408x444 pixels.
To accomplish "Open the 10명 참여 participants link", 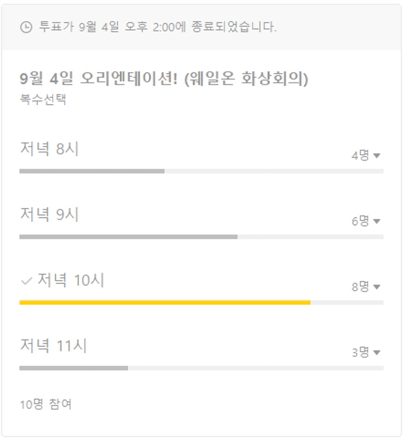I will point(46,404).
